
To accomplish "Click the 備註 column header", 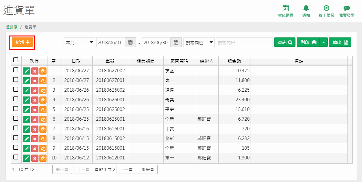I will [299, 61].
